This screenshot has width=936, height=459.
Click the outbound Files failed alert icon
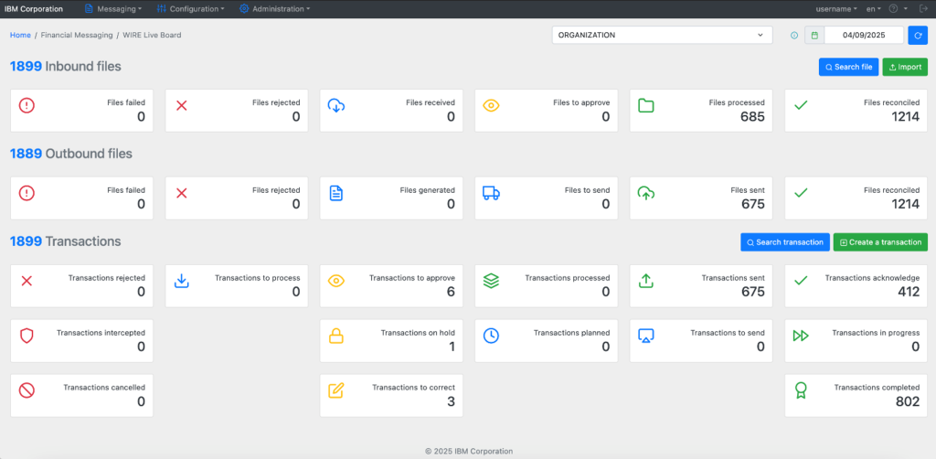(27, 193)
